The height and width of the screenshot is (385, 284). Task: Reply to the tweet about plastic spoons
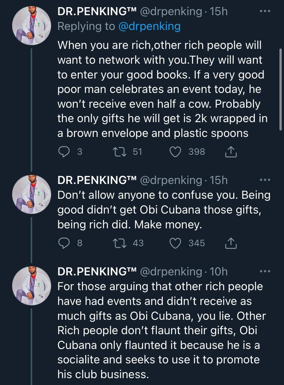coord(64,151)
